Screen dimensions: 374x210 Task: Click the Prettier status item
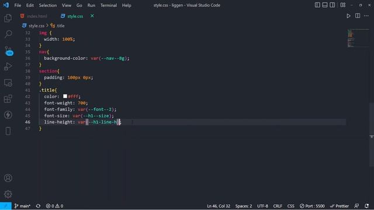(340, 206)
